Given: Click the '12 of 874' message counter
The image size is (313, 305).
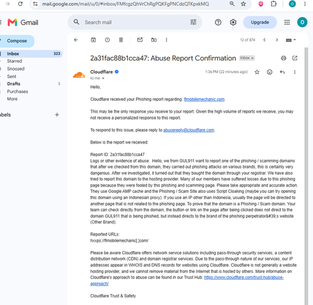Looking at the screenshot, I should coord(247,40).
